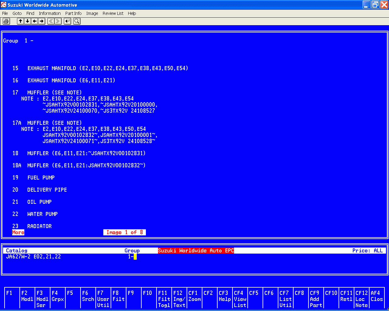Click the CF9 Add Part function key
The height and width of the screenshot is (311, 389).
pyautogui.click(x=316, y=298)
